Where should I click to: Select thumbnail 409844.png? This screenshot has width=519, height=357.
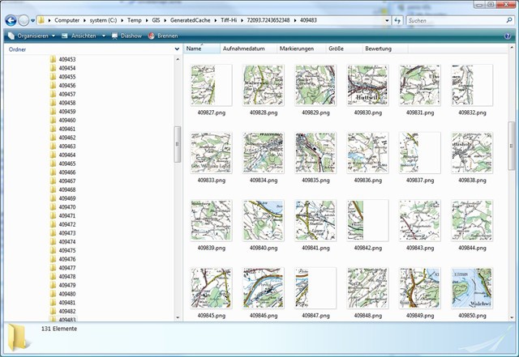coord(472,220)
